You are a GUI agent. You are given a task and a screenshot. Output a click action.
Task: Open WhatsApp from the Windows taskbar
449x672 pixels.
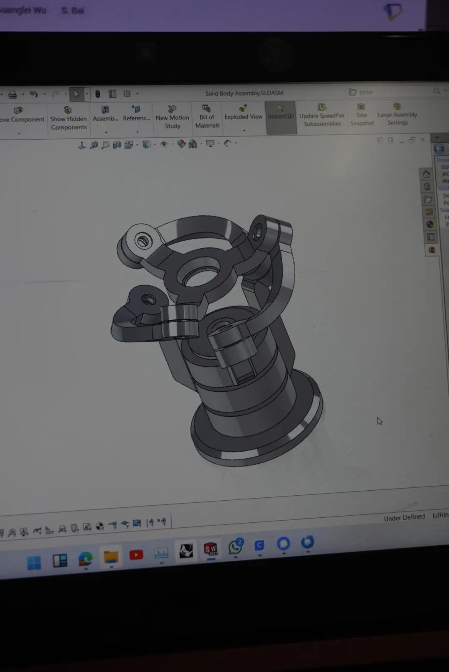click(x=235, y=547)
